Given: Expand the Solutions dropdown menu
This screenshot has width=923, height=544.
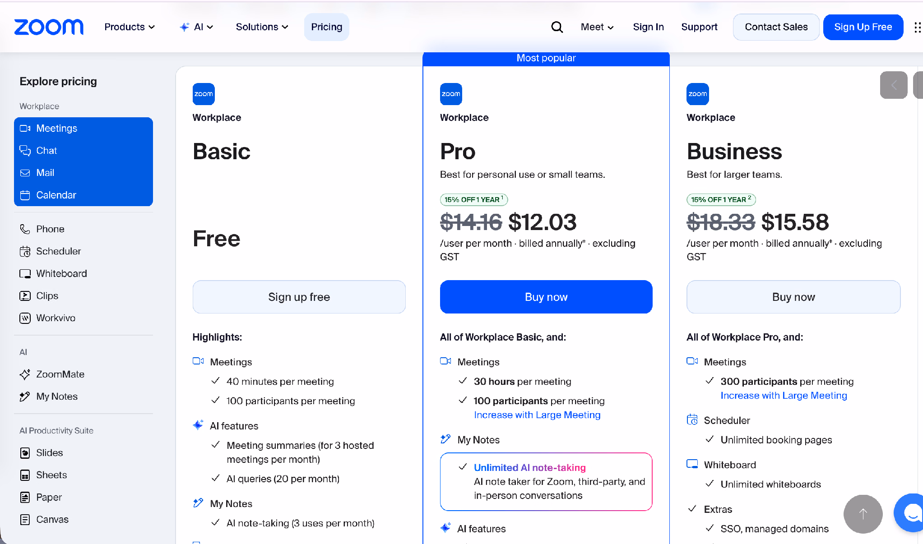Looking at the screenshot, I should point(262,27).
